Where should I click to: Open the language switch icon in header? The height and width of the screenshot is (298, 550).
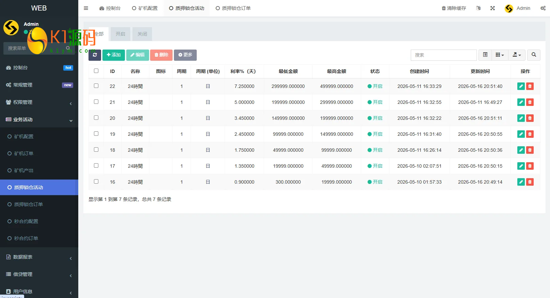coord(478,8)
